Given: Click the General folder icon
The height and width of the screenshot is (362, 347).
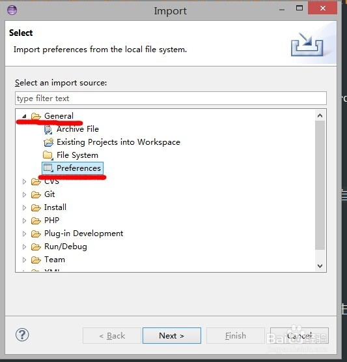Looking at the screenshot, I should tap(36, 116).
